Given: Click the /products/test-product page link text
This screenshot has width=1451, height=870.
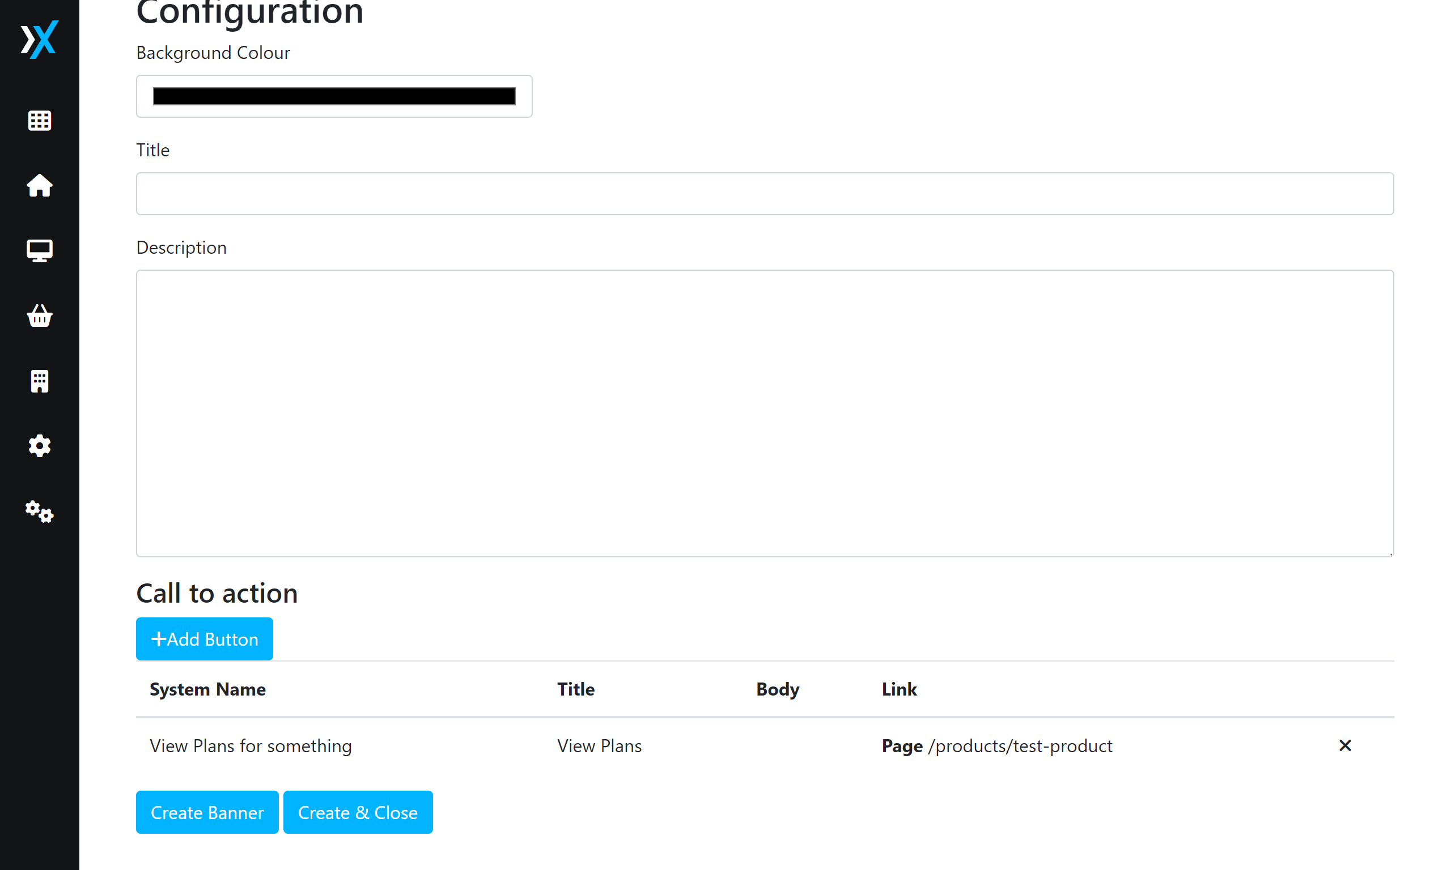Looking at the screenshot, I should [x=1020, y=746].
